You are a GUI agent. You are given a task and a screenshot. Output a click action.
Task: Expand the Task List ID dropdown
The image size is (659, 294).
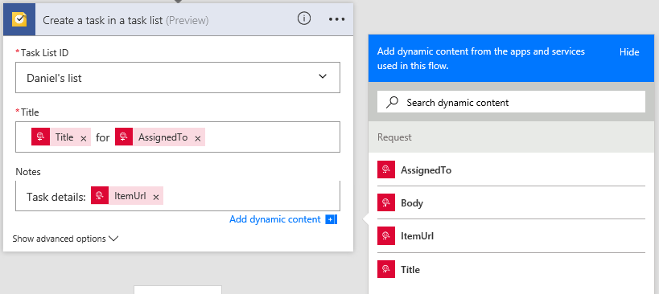(x=178, y=78)
